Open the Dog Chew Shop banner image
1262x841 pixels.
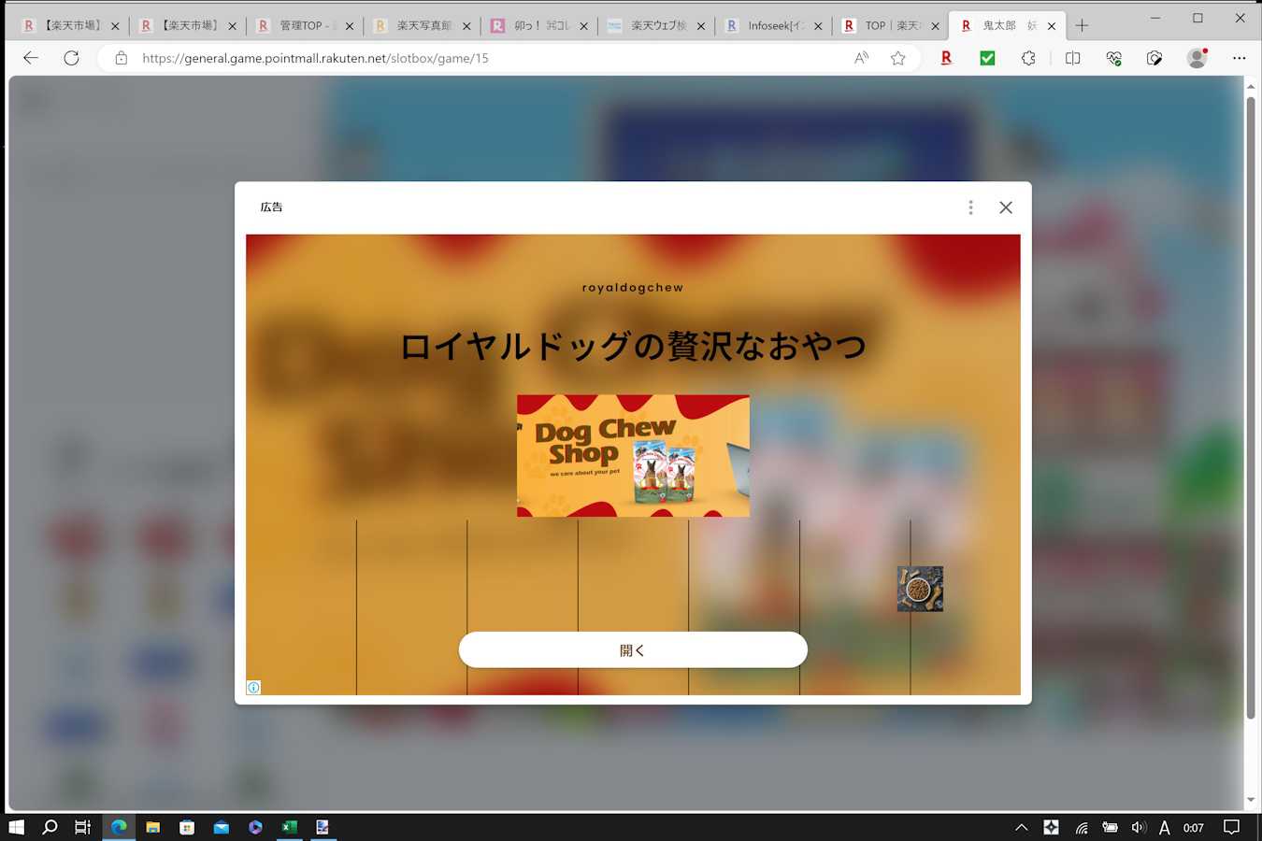coord(633,456)
